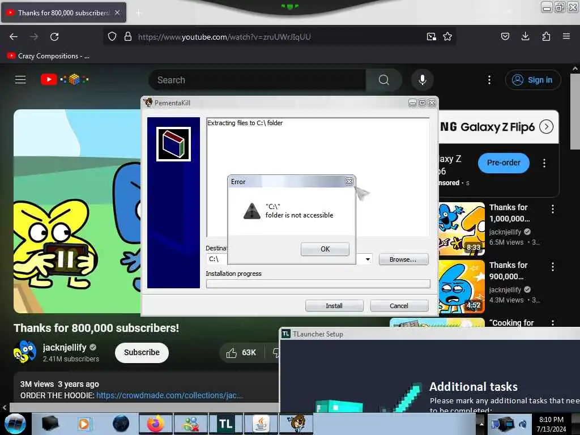Open options menu for the Samsung ad

(x=544, y=163)
